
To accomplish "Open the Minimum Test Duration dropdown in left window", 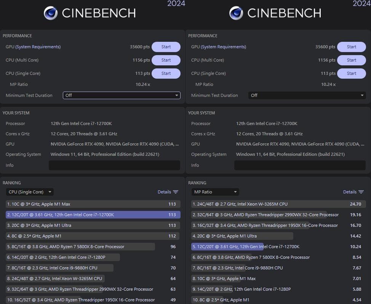I will (x=122, y=95).
